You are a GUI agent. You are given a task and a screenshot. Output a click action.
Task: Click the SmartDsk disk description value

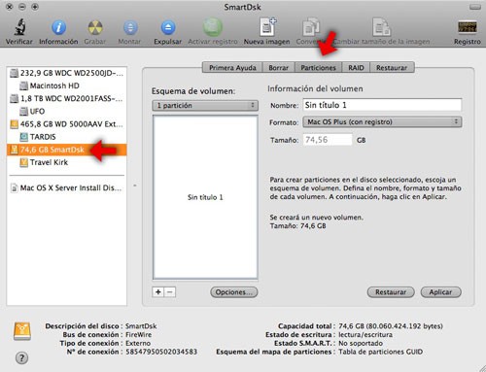coord(141,326)
